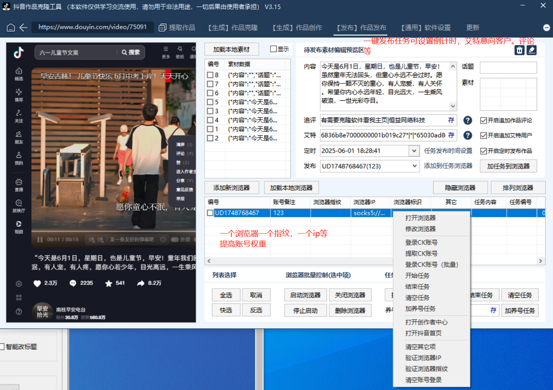Click the back arrow navigation icon

pyautogui.click(x=23, y=27)
